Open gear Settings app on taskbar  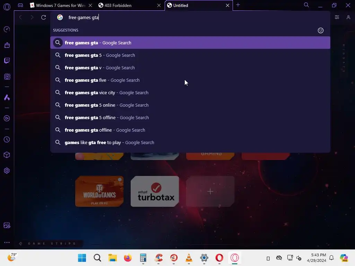click(x=204, y=258)
